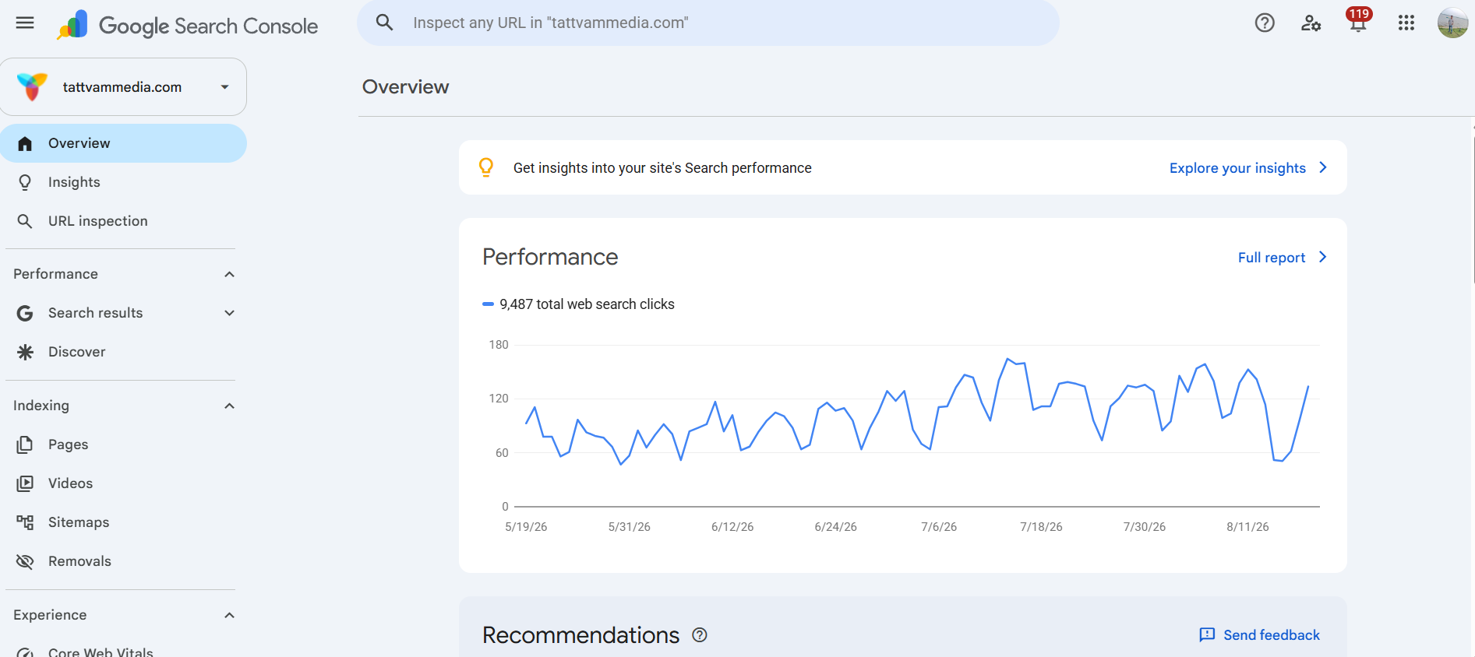Open the Full report link
Viewport: 1475px width, 657px height.
point(1272,258)
